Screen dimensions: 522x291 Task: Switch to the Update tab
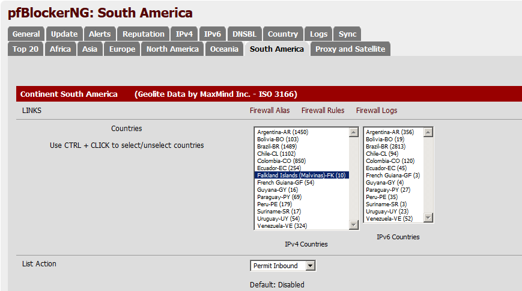coord(64,34)
